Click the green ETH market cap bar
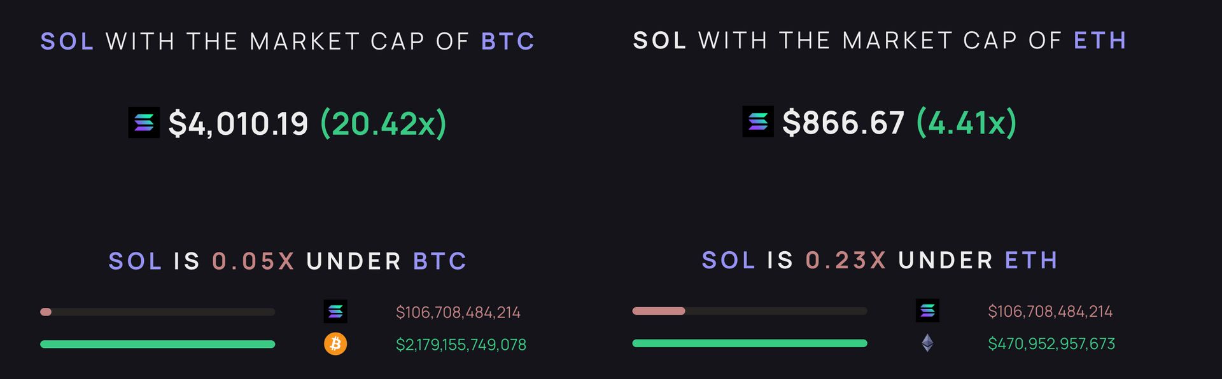The image size is (1222, 379). tap(750, 343)
